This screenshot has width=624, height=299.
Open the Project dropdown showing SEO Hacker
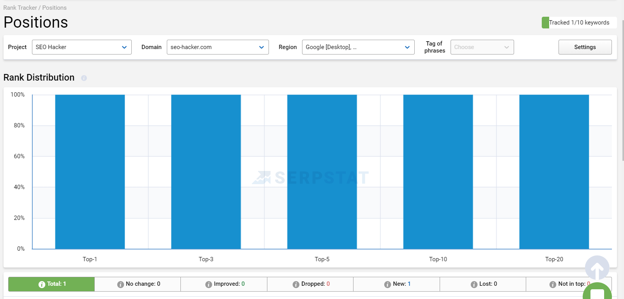[81, 47]
